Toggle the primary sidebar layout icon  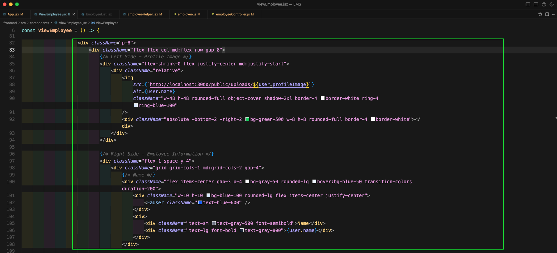(x=528, y=4)
